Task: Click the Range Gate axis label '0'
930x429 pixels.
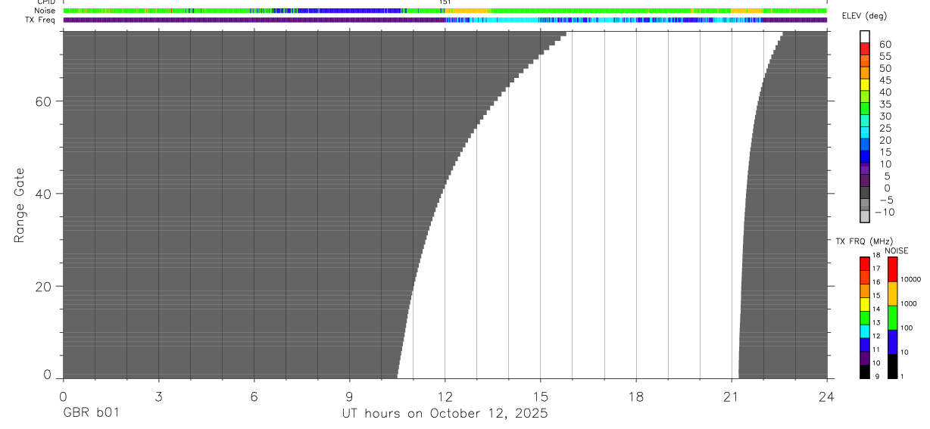Action: pyautogui.click(x=47, y=375)
